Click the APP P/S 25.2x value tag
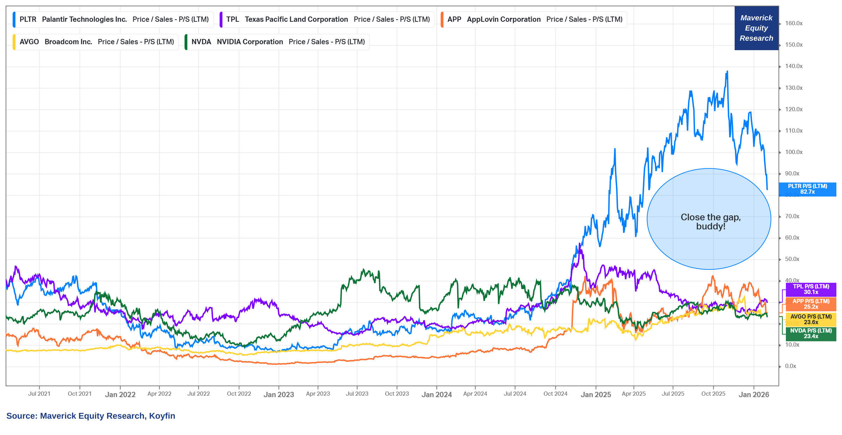842x435 pixels. pos(811,304)
